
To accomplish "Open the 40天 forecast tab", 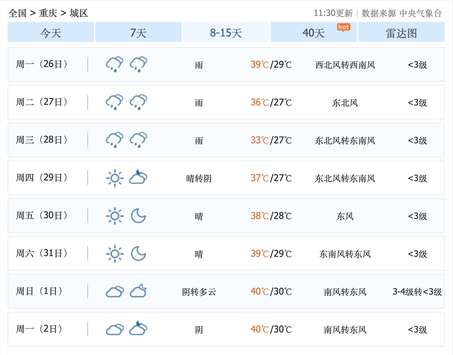I will [x=313, y=33].
